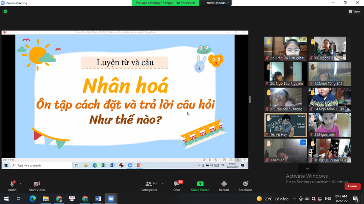Open more options on nam an tile

(303, 142)
